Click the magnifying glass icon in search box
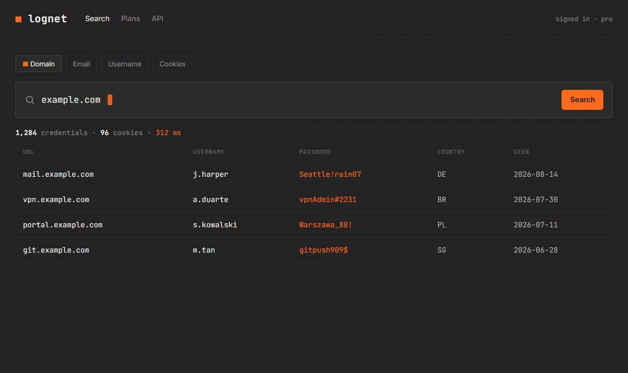628x373 pixels. tap(30, 100)
